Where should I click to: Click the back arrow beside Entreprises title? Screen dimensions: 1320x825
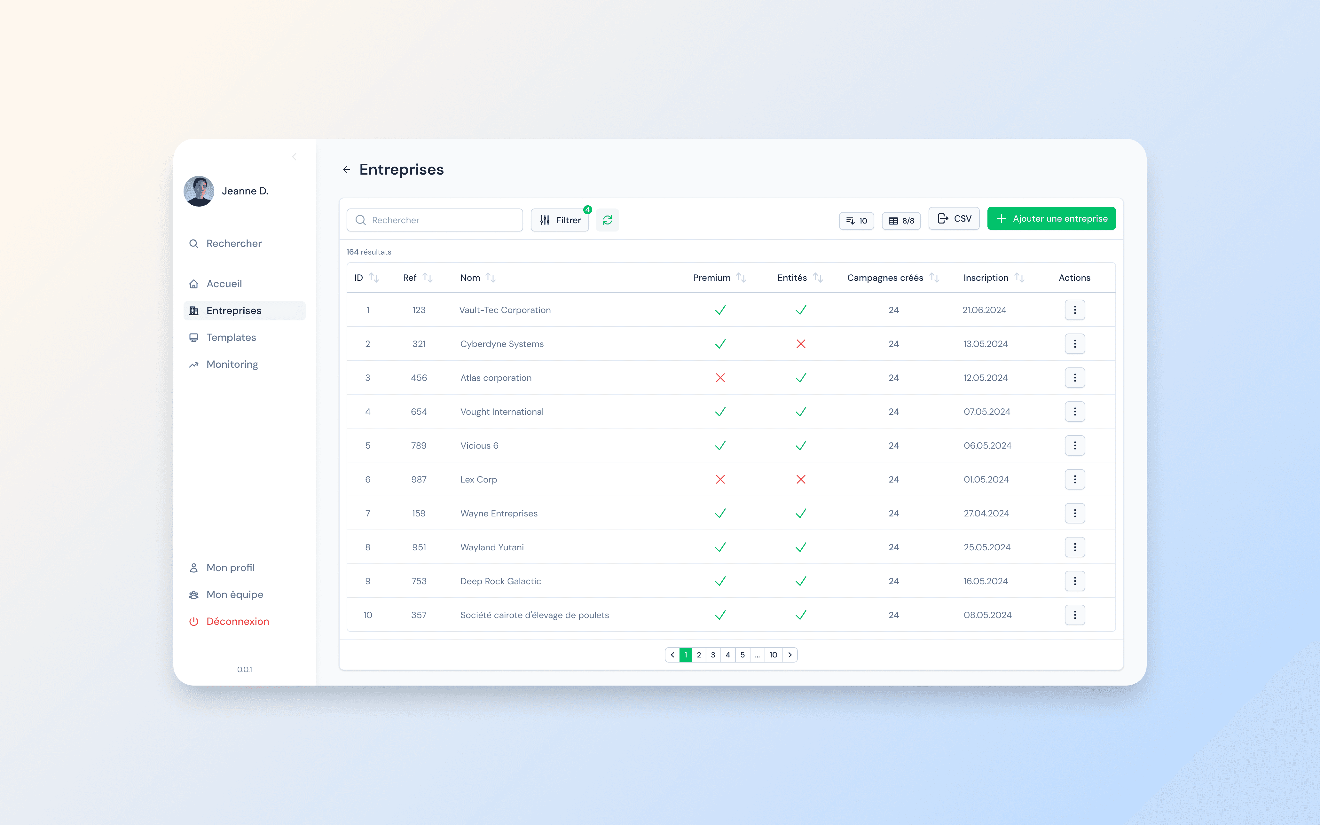346,170
